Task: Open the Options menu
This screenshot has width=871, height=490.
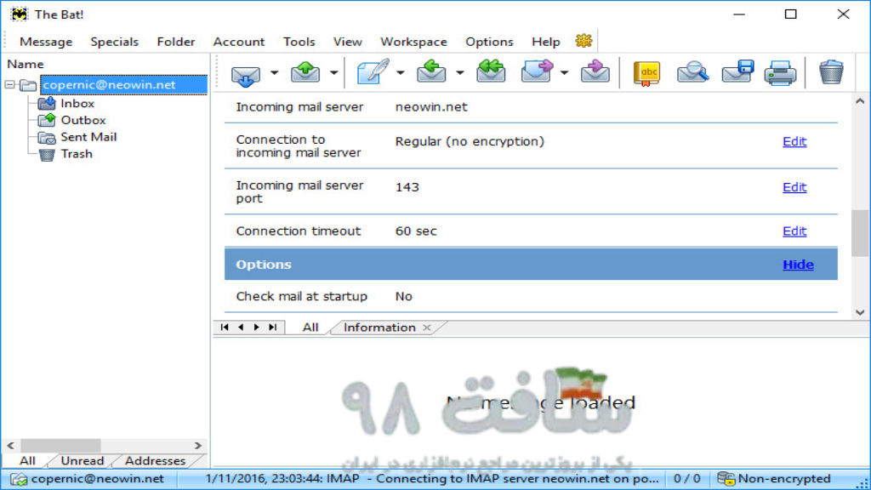Action: (x=489, y=42)
